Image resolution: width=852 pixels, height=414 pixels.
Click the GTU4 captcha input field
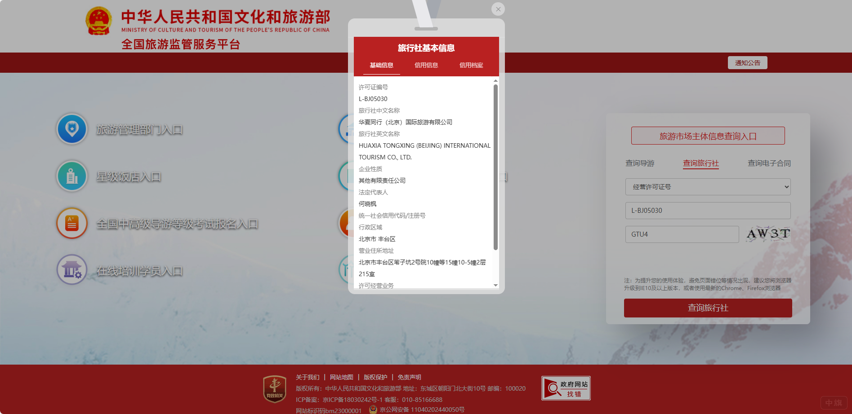(x=682, y=234)
